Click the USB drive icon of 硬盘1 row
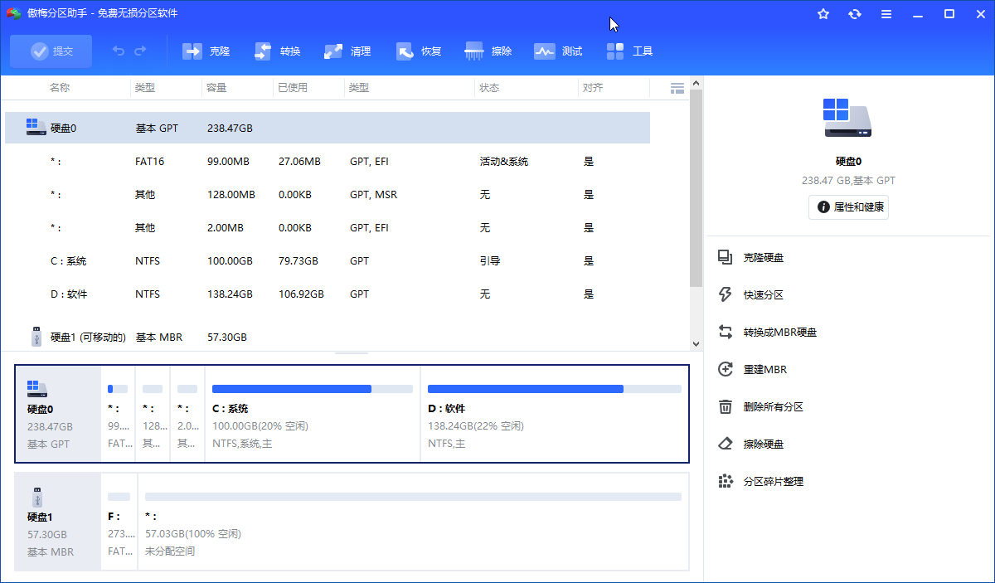The image size is (995, 583). click(x=36, y=337)
